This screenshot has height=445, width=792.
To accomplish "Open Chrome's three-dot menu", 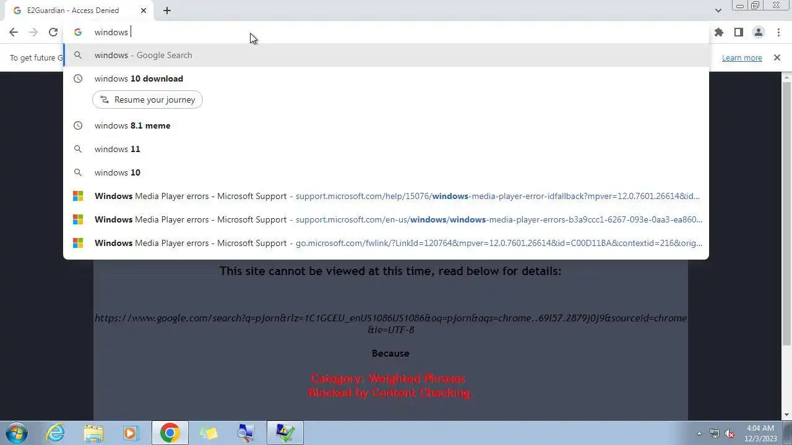I will click(778, 32).
